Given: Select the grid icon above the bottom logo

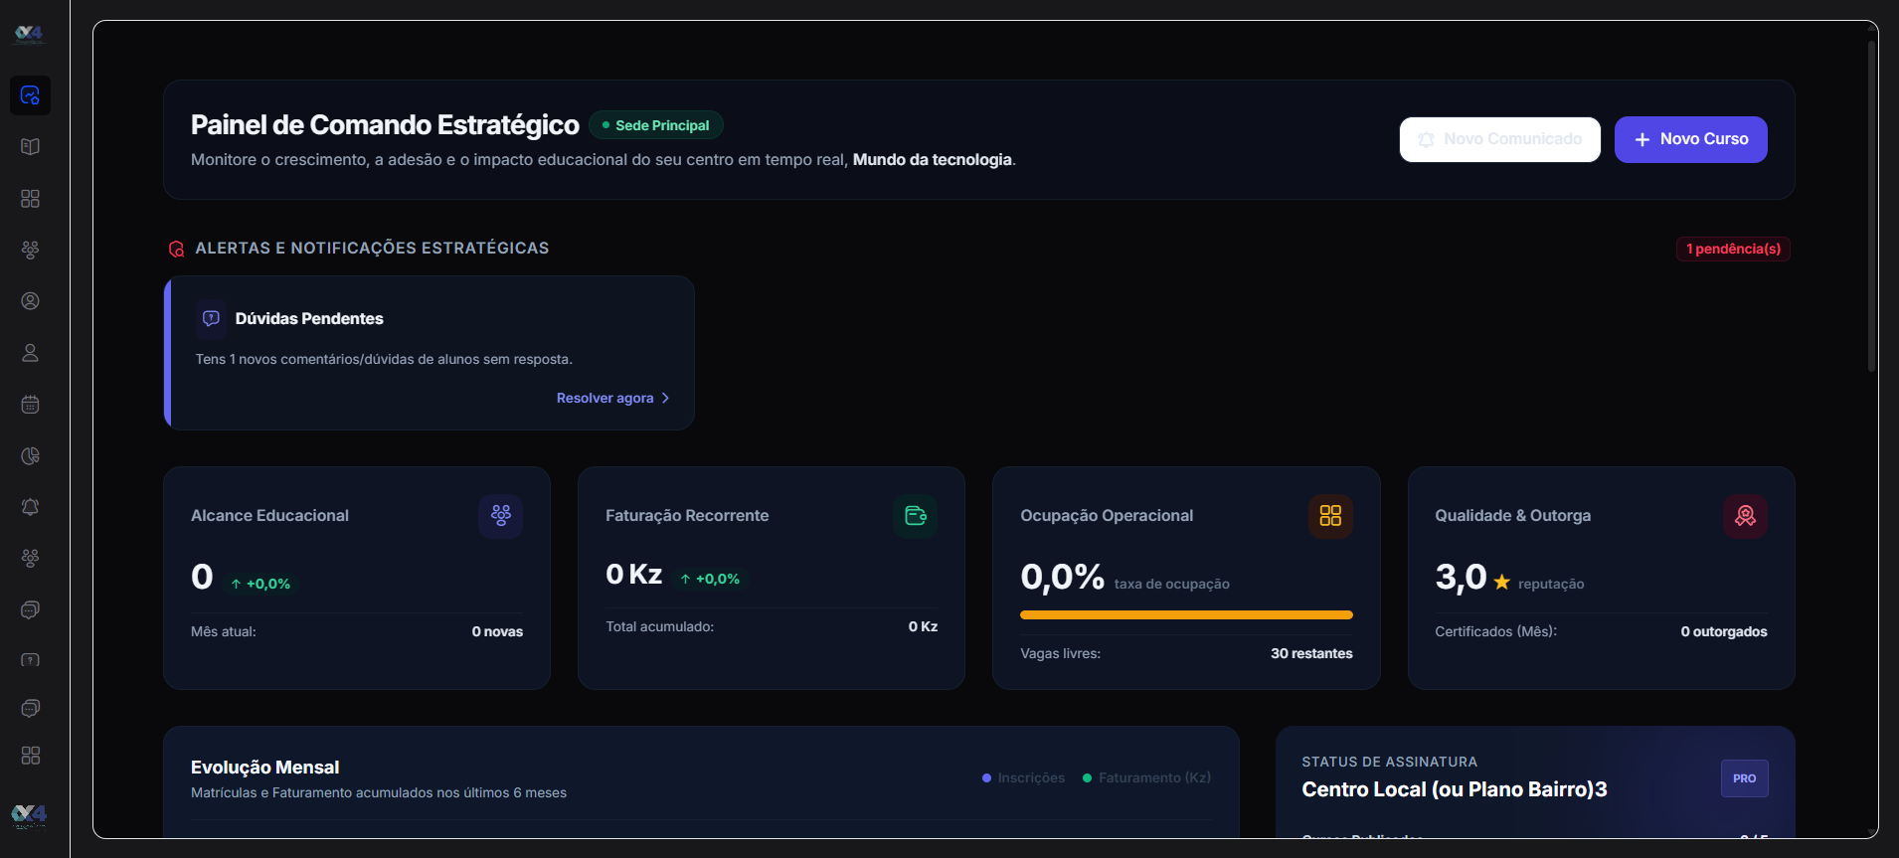Looking at the screenshot, I should [30, 756].
